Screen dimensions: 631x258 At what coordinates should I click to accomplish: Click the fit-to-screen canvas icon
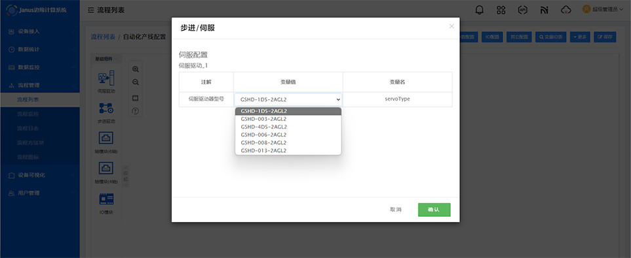coord(136,98)
